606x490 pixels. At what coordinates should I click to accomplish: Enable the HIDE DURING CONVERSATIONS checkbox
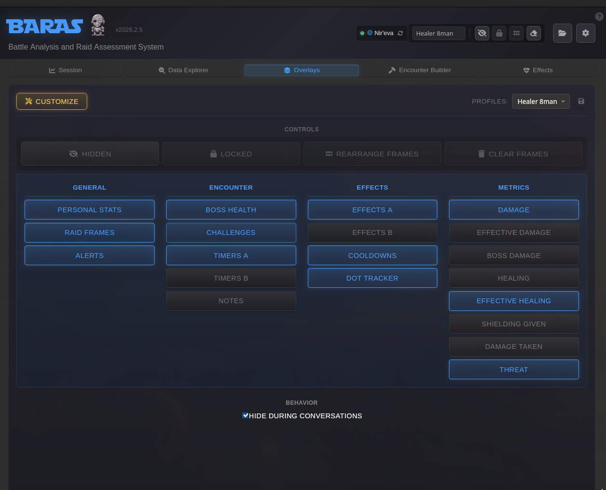[x=246, y=415]
